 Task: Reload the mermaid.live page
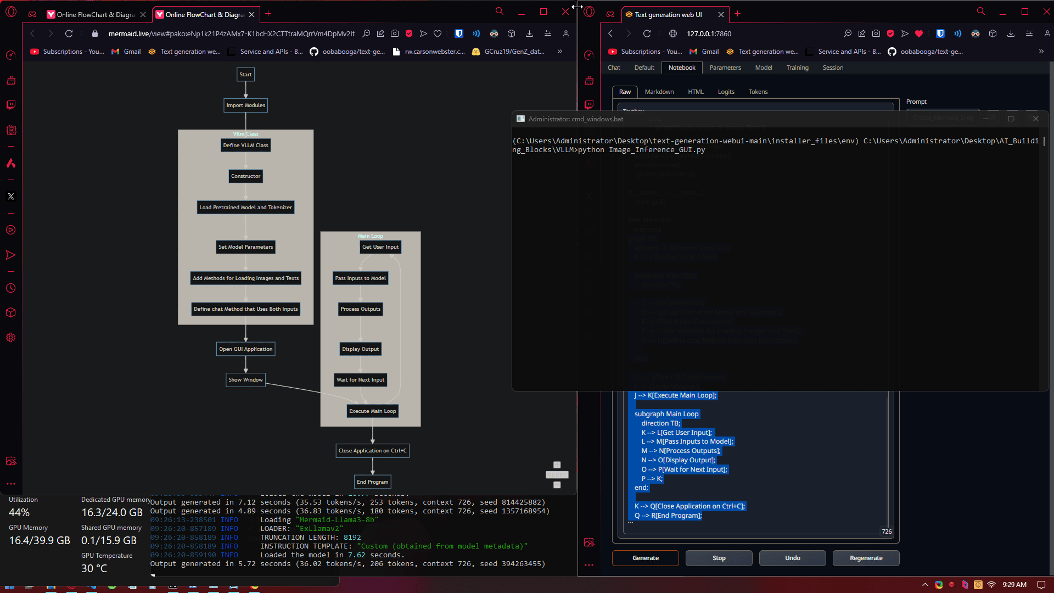(x=69, y=33)
